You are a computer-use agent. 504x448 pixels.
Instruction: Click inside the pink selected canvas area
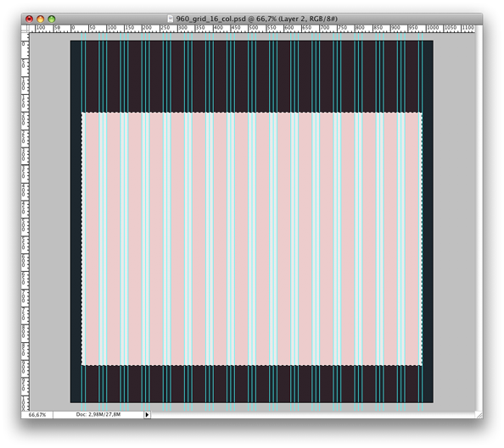[252, 239]
